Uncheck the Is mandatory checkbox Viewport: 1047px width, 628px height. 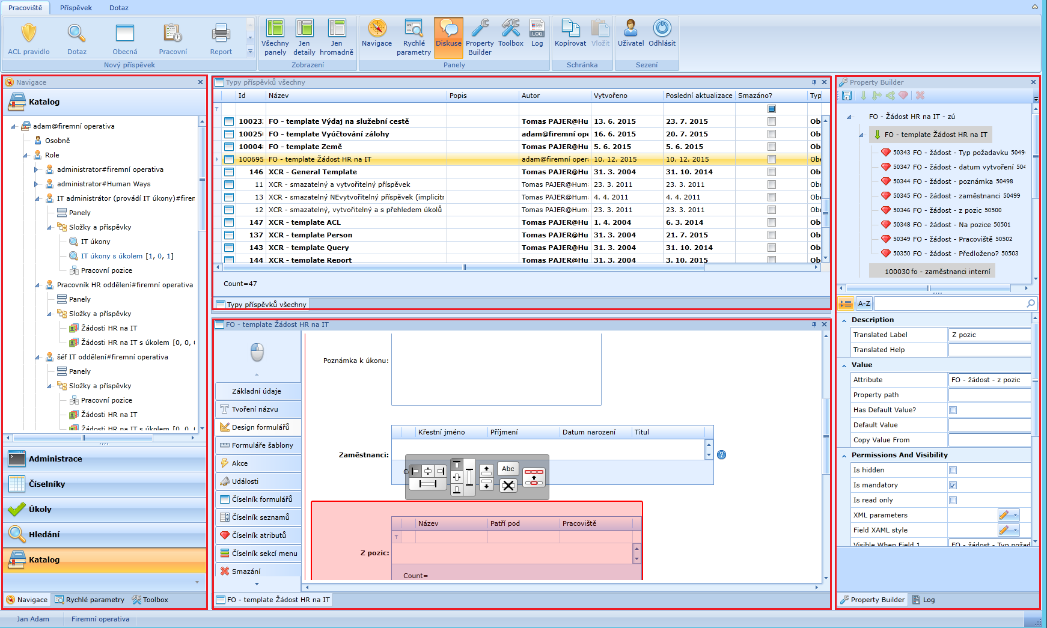(x=953, y=486)
